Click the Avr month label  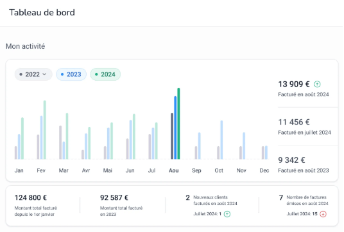(x=86, y=170)
